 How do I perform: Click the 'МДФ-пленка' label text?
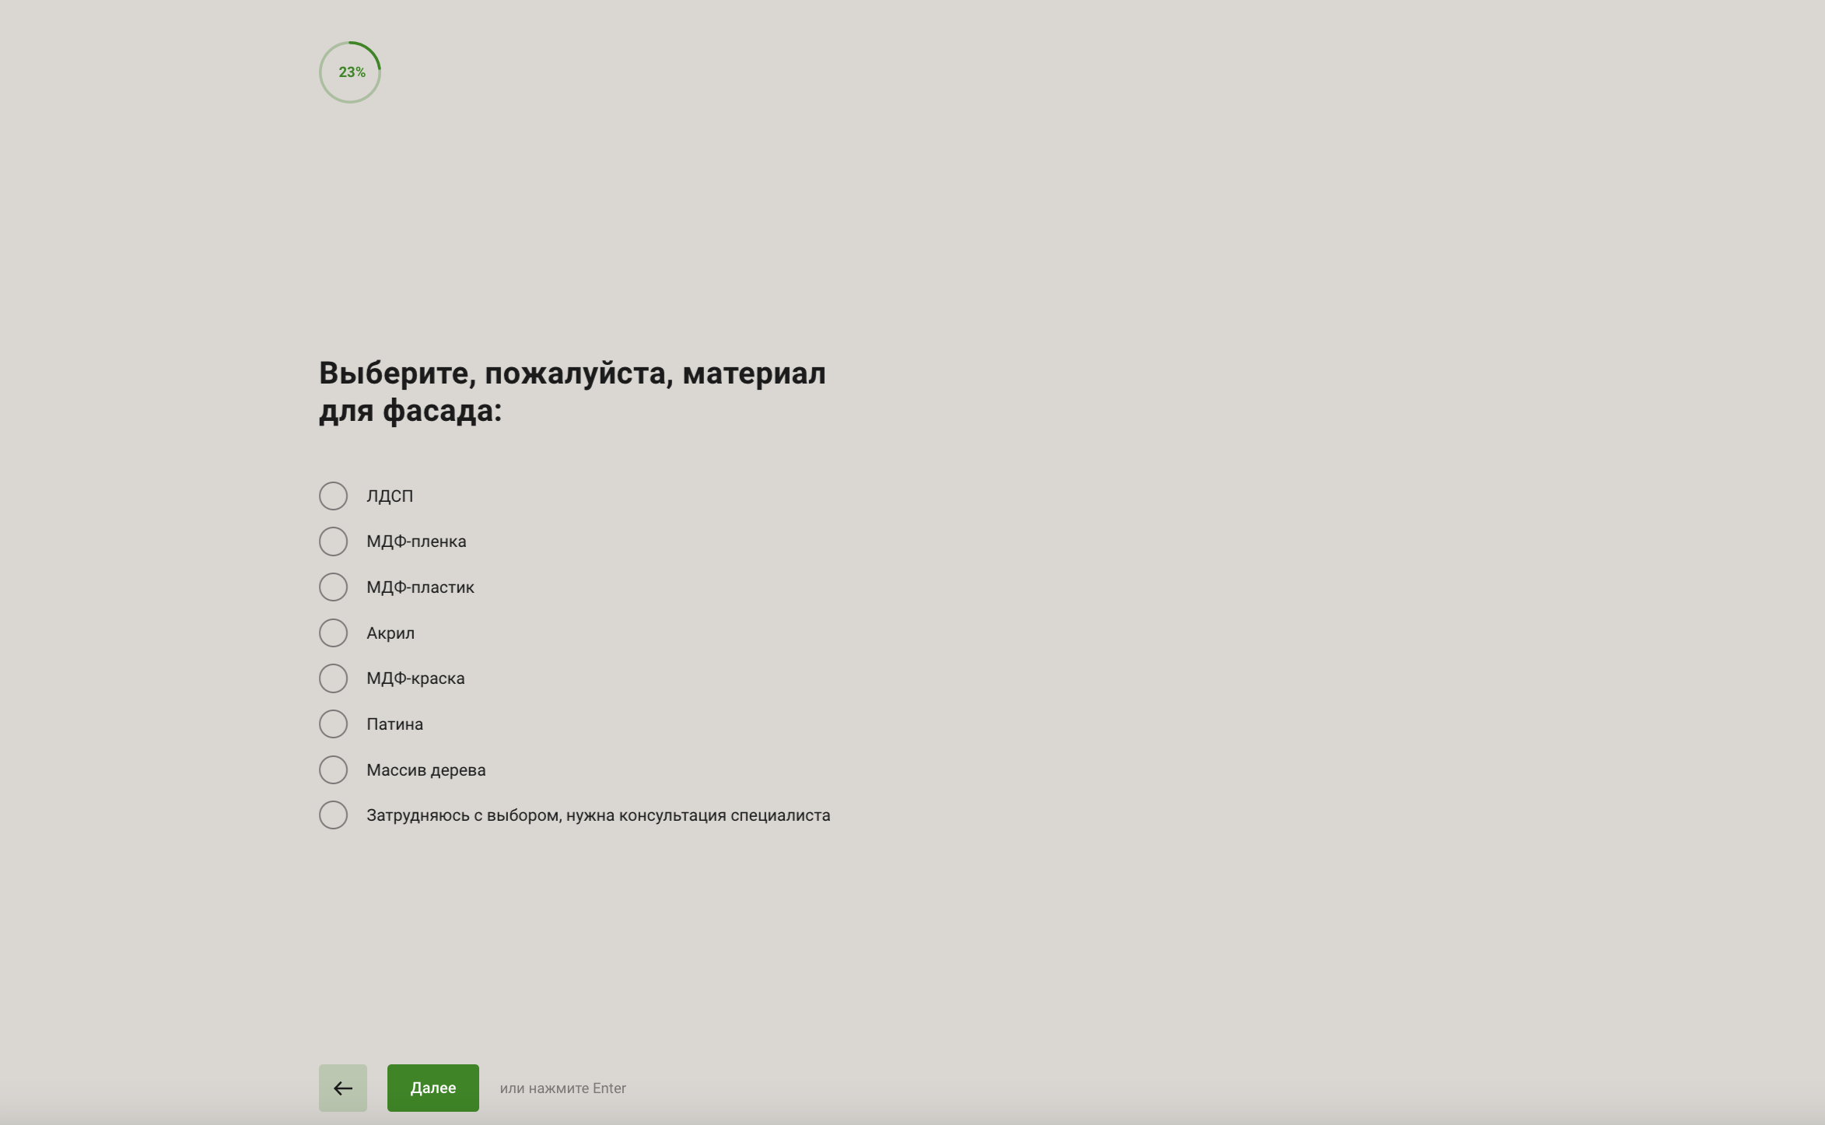(x=416, y=541)
